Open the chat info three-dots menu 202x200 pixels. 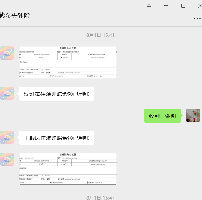tap(197, 18)
